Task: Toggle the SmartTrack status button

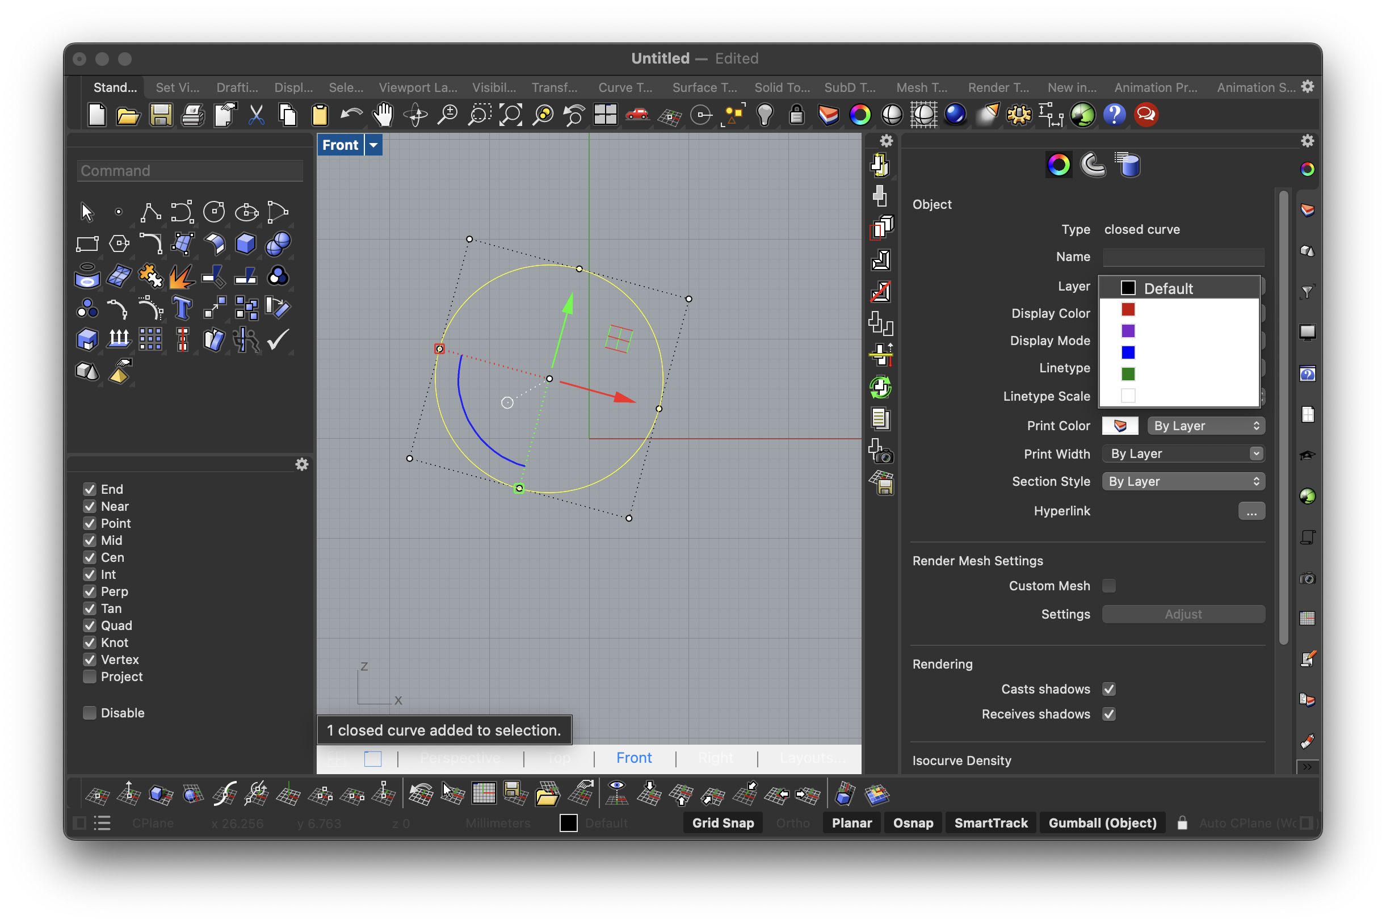Action: tap(990, 822)
